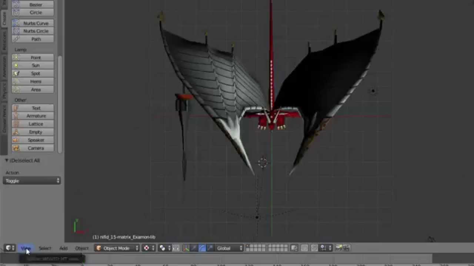The width and height of the screenshot is (474, 266).
Task: Add a Lattice object
Action: (33, 124)
